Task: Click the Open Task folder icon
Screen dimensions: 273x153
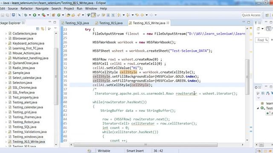Action: (x=73, y=15)
